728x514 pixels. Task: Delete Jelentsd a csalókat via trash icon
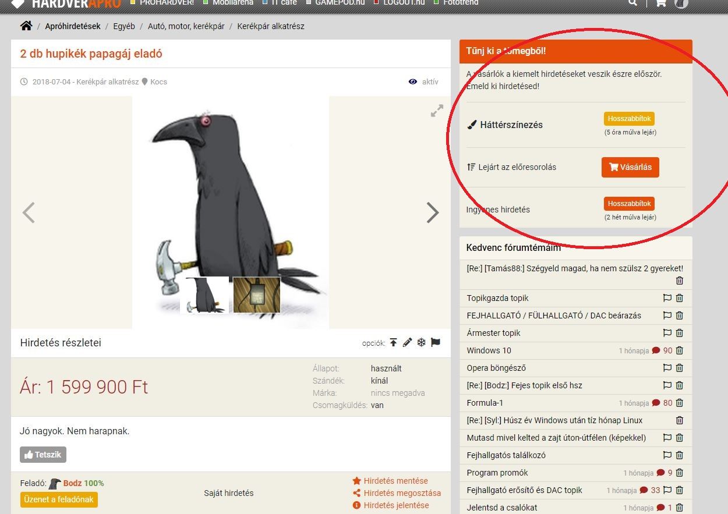(x=679, y=508)
